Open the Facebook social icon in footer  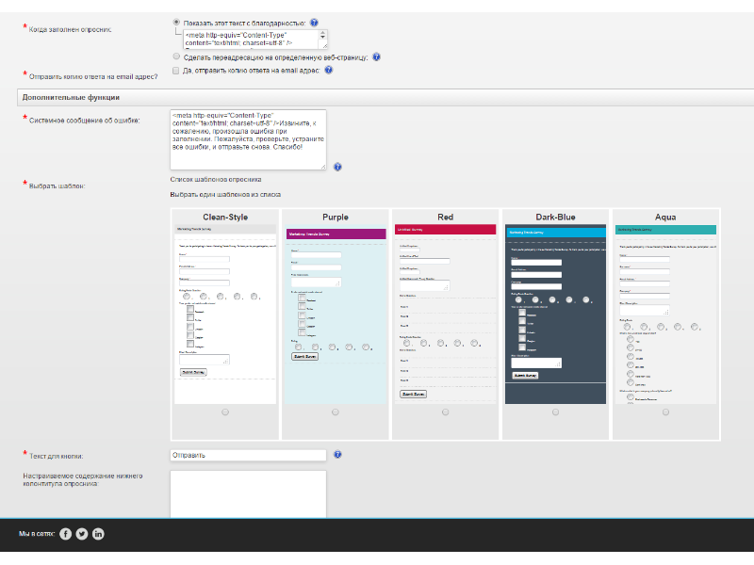pos(65,534)
